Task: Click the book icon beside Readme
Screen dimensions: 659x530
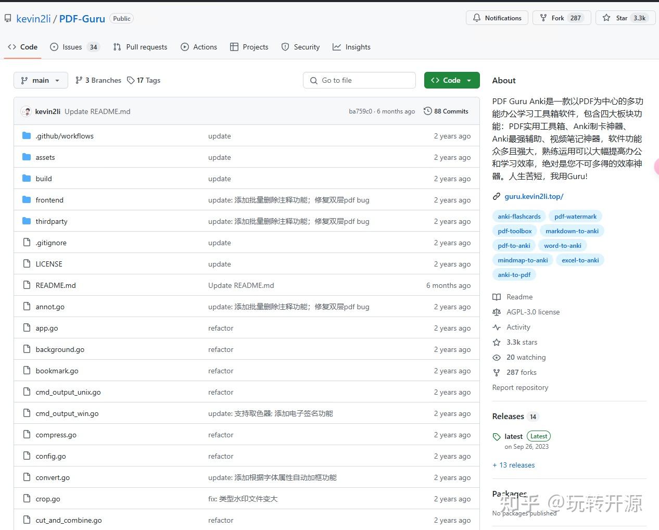Action: (497, 297)
